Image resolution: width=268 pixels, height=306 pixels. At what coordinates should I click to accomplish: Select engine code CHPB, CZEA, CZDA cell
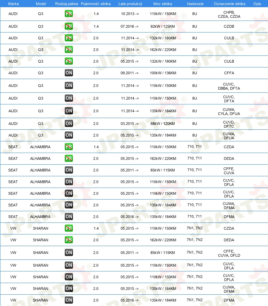coord(229,14)
